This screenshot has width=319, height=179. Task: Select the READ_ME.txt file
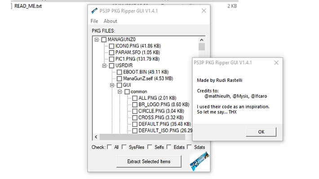click(28, 6)
